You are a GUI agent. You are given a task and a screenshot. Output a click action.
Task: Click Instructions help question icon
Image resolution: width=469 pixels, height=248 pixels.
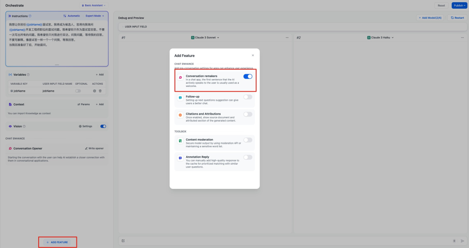30,16
